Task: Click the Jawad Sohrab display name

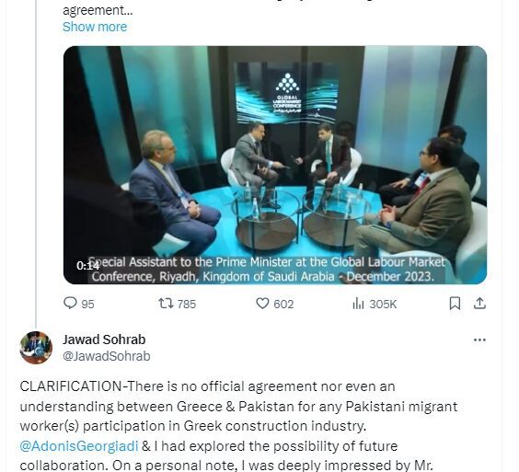Action: (x=104, y=340)
